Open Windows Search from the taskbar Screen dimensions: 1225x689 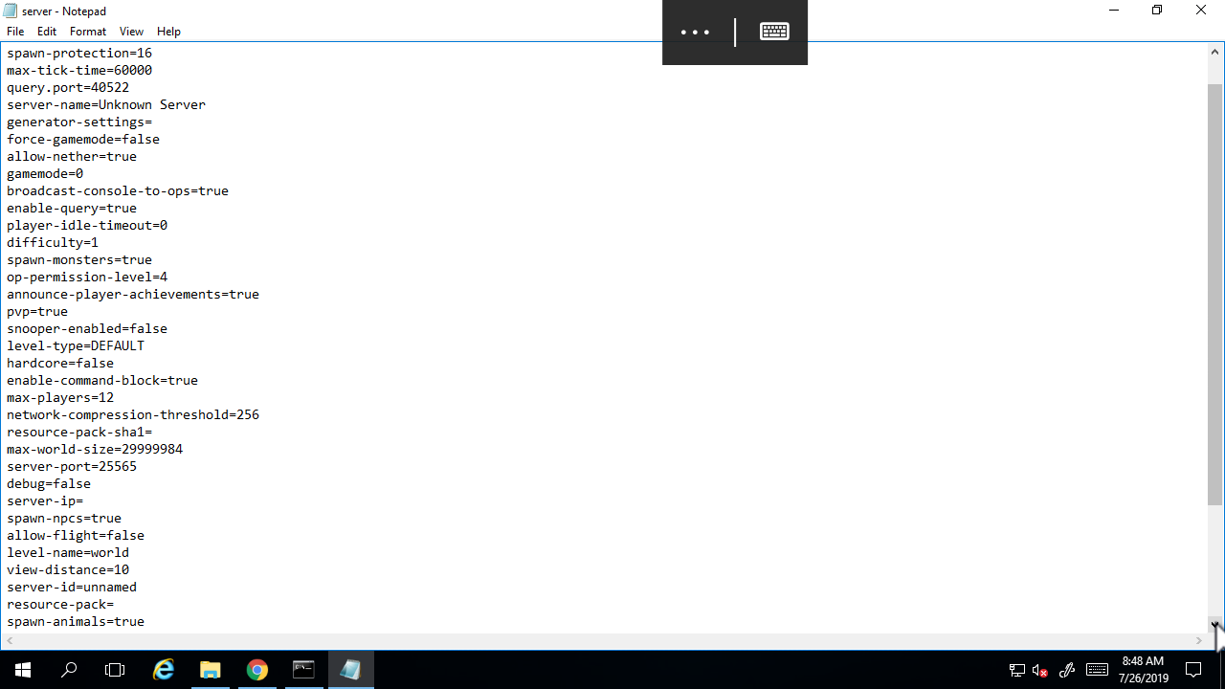pos(69,670)
